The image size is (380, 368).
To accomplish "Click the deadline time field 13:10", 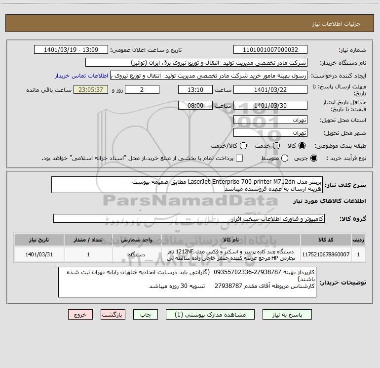I will pos(195,89).
